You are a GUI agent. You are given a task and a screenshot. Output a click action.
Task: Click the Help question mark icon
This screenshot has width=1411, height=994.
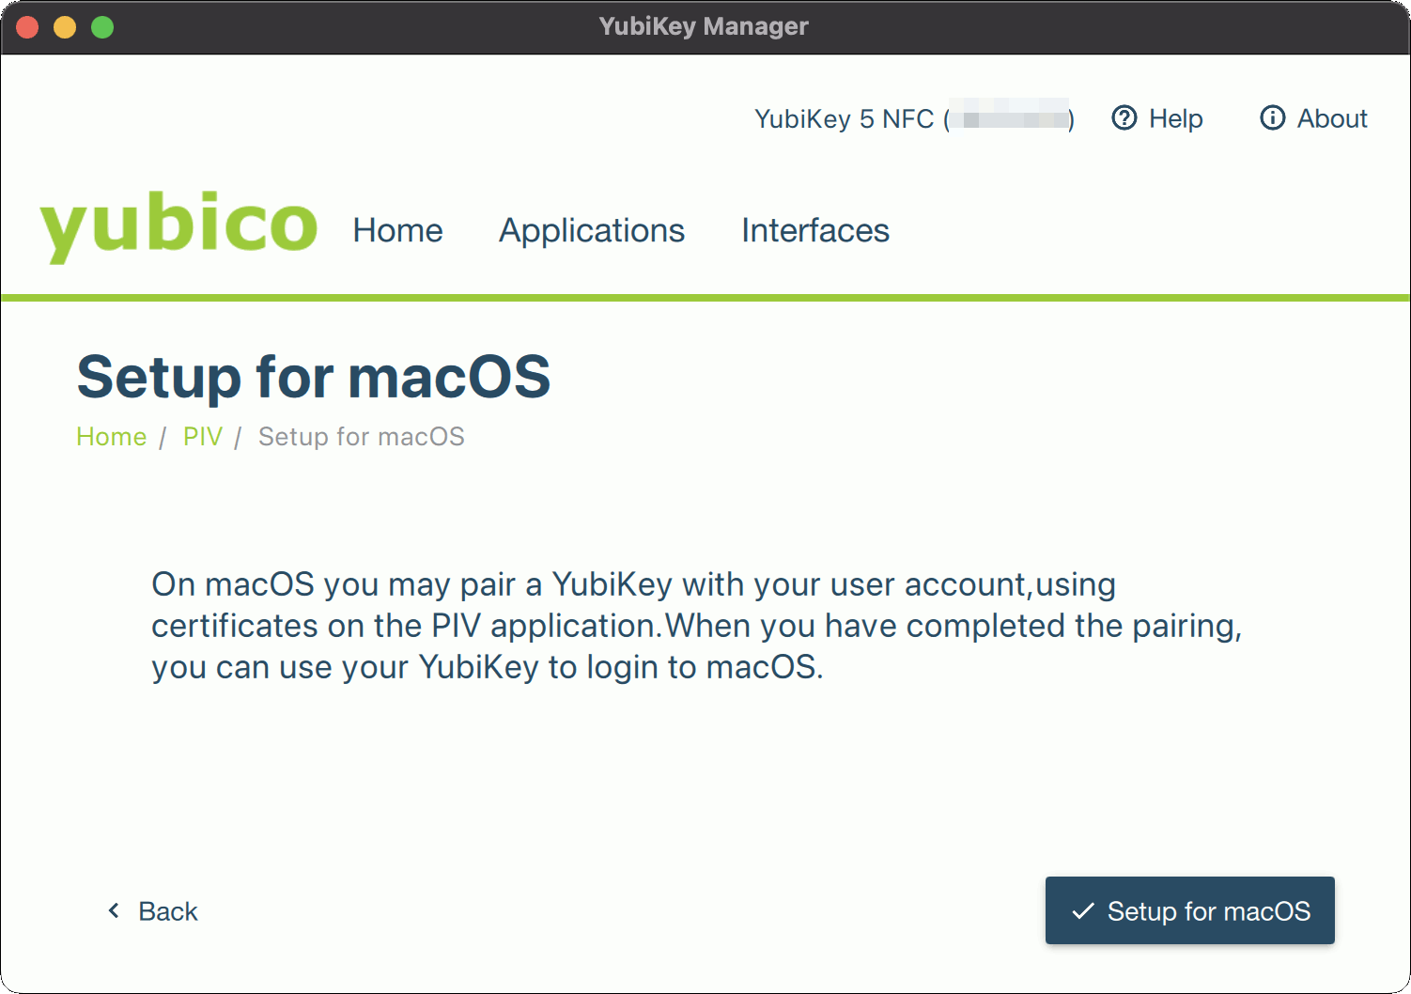(1124, 118)
